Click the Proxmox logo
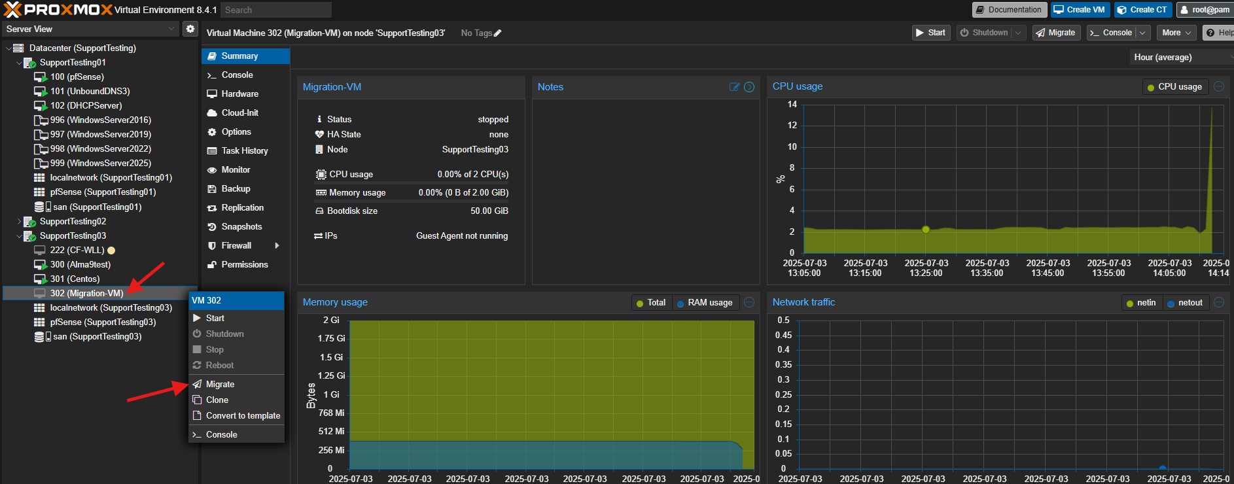Image resolution: width=1234 pixels, height=484 pixels. click(x=58, y=10)
